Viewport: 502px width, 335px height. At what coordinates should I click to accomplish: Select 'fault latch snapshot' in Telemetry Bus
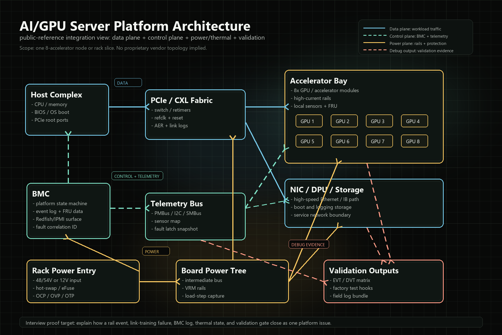pyautogui.click(x=175, y=229)
